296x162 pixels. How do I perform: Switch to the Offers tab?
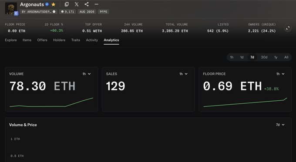click(42, 40)
